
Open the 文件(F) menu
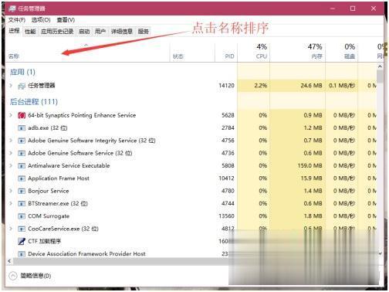point(17,20)
